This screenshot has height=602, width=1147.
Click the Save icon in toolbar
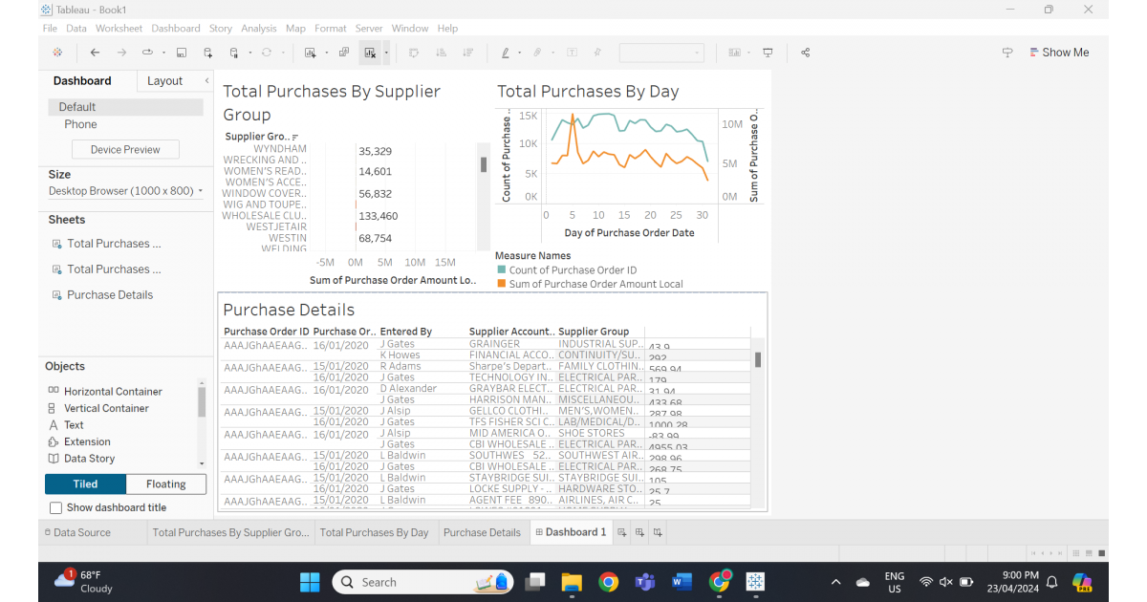click(182, 53)
